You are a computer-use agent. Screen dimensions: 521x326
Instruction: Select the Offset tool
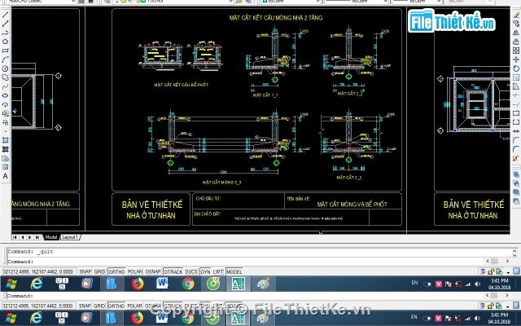(x=516, y=42)
